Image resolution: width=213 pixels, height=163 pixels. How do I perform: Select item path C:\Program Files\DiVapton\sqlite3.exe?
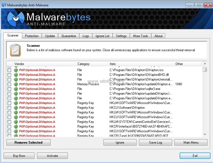pyautogui.click(x=135, y=89)
